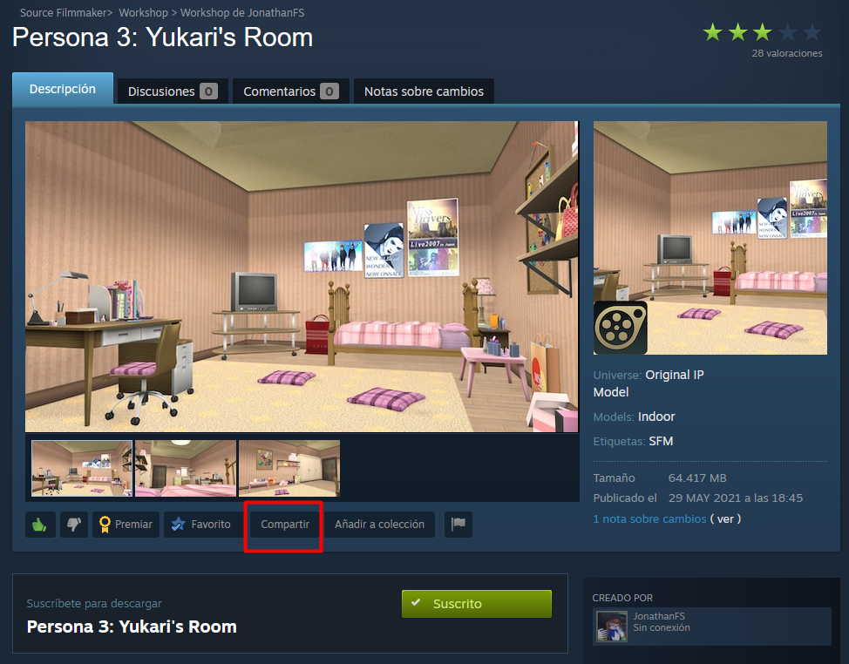The width and height of the screenshot is (849, 664).
Task: Open the 1 nota sobre cambios link
Action: click(x=649, y=518)
